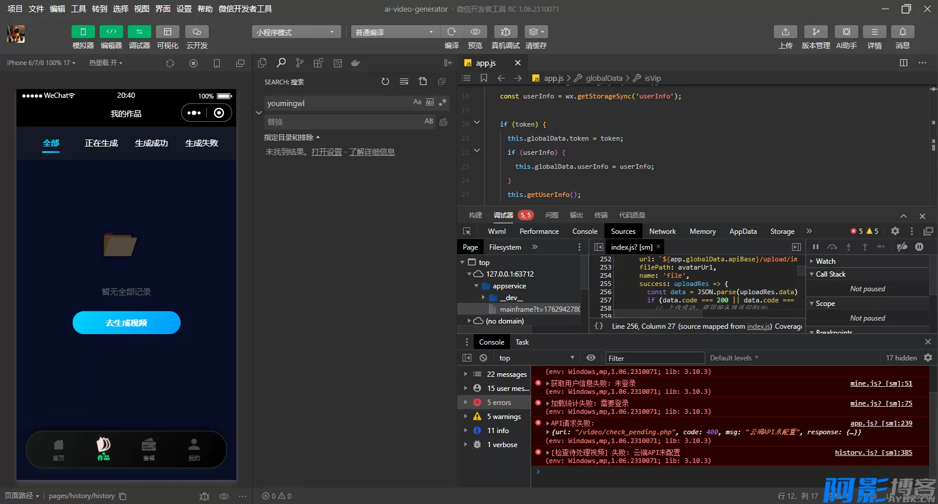Image resolution: width=938 pixels, height=504 pixels.
Task: Click the Compile refresh icon
Action: pos(451,32)
